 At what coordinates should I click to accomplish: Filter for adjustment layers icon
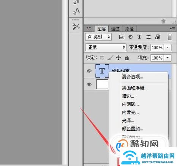point(131,37)
